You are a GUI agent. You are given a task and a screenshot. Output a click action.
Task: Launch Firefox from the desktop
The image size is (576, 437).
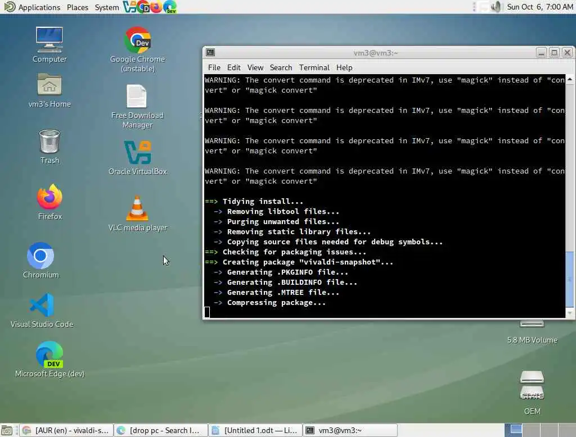click(50, 202)
